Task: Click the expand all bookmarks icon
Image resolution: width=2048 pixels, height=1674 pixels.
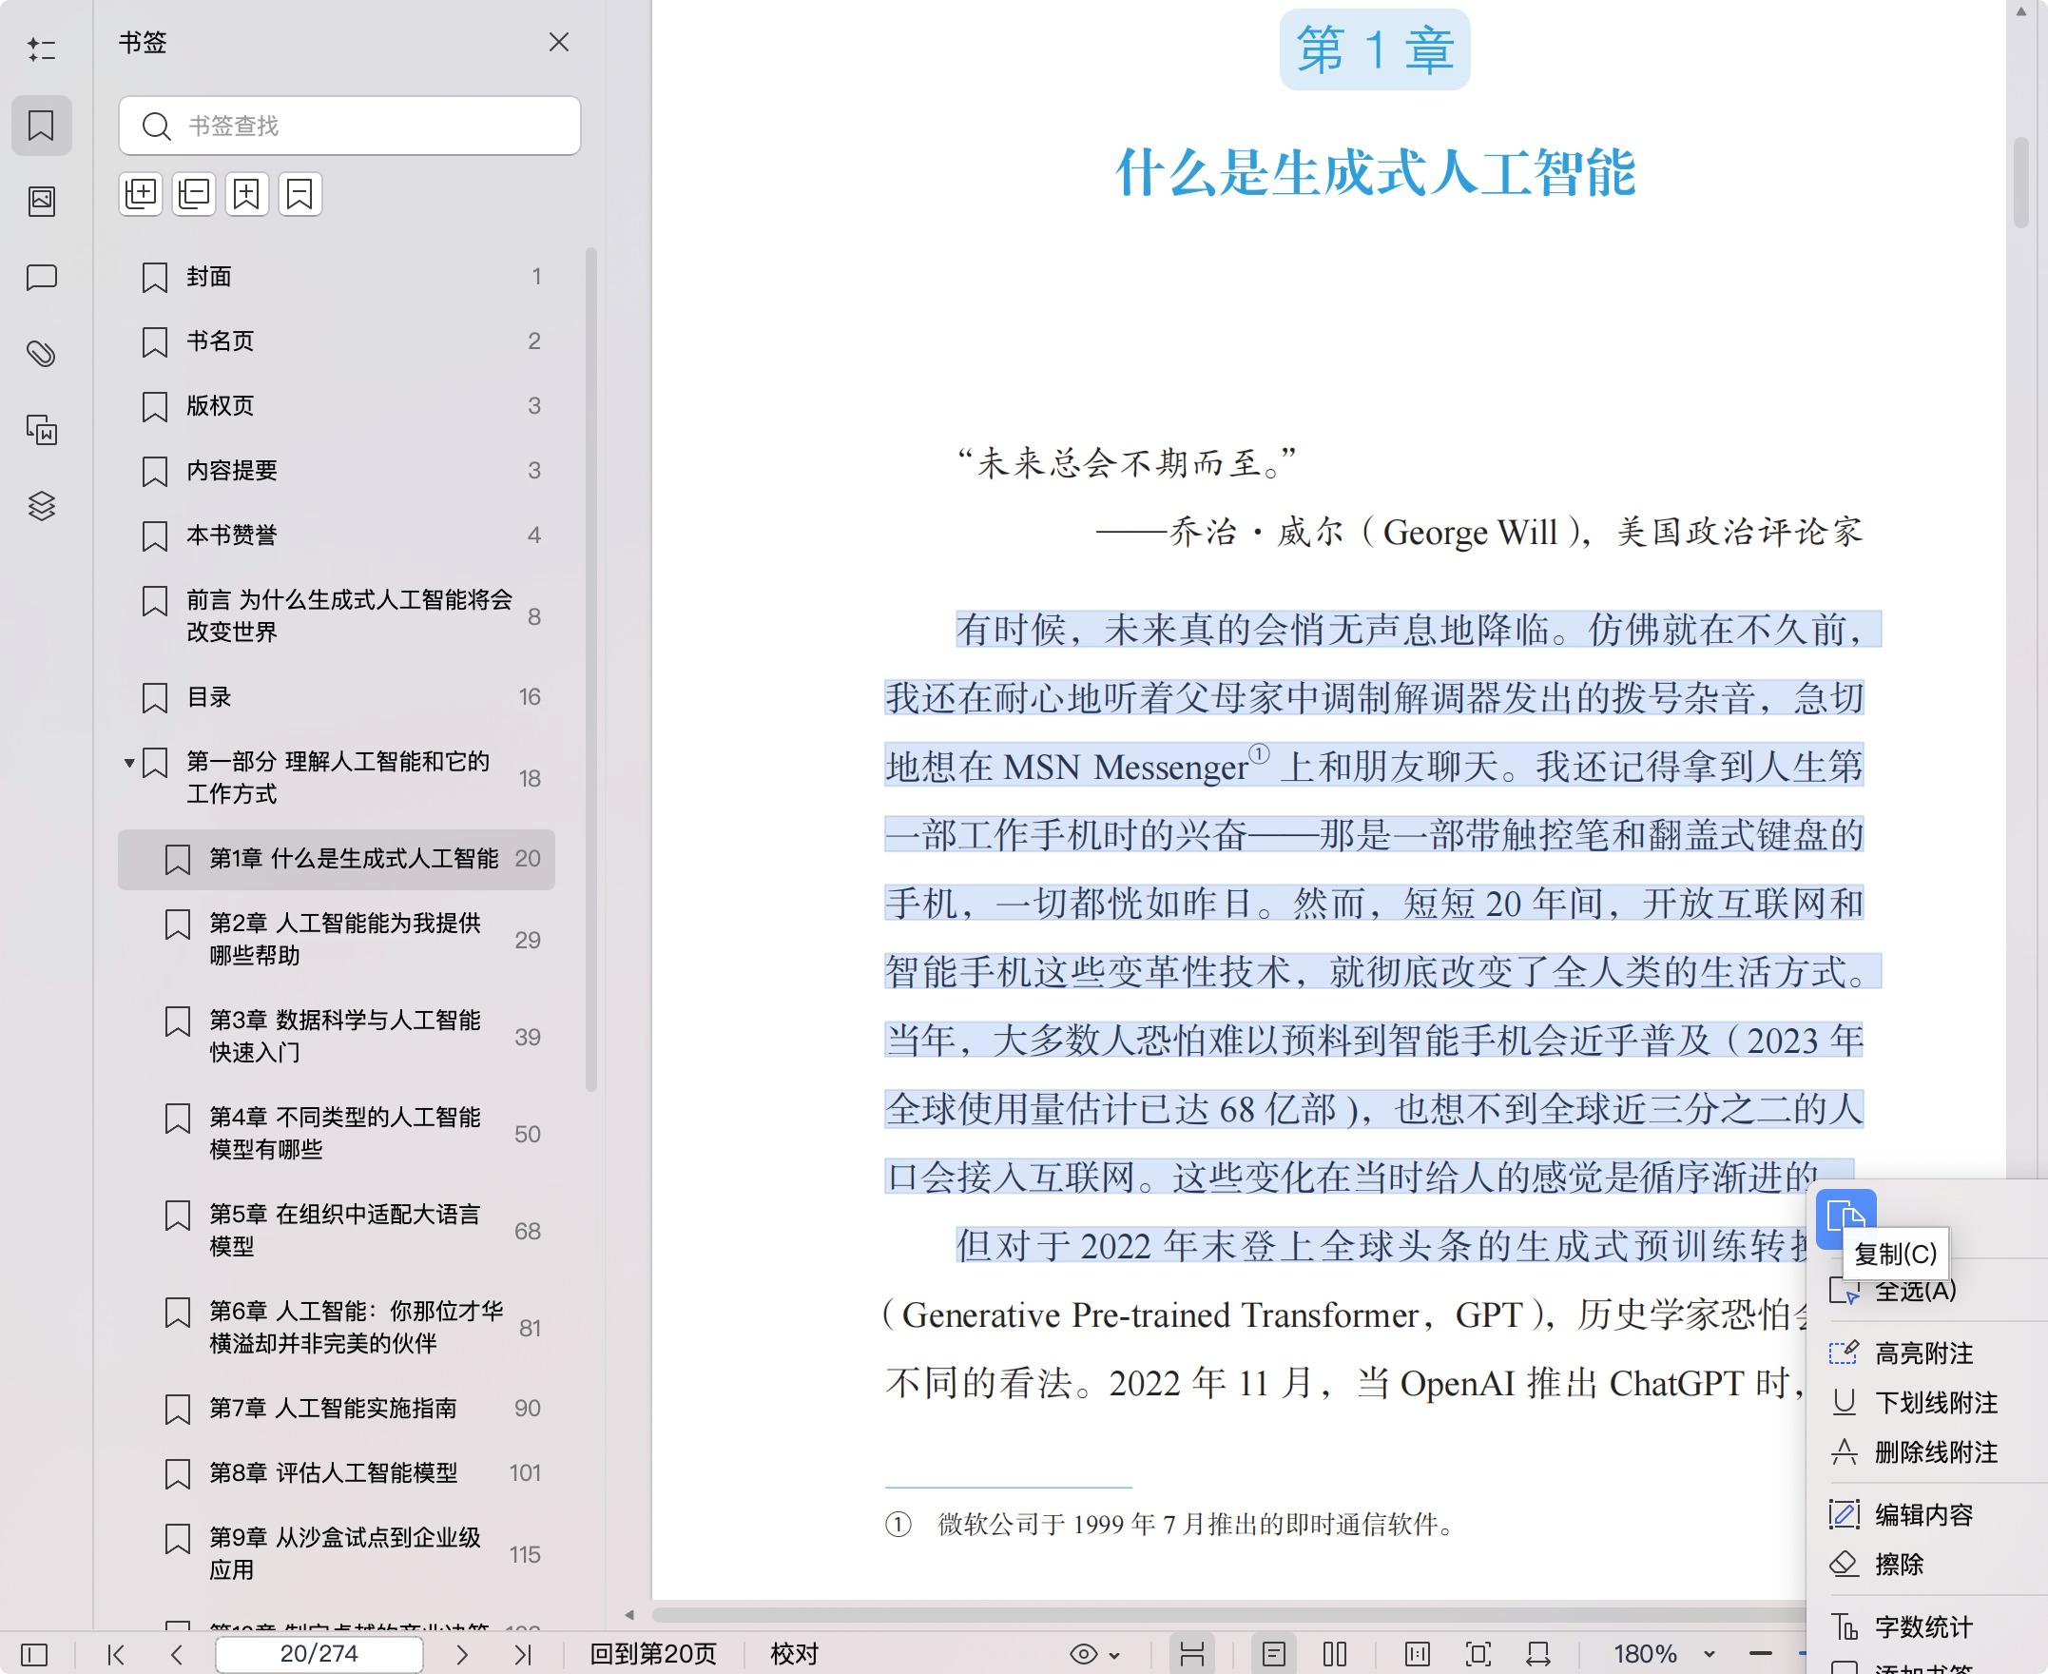Action: tap(141, 194)
